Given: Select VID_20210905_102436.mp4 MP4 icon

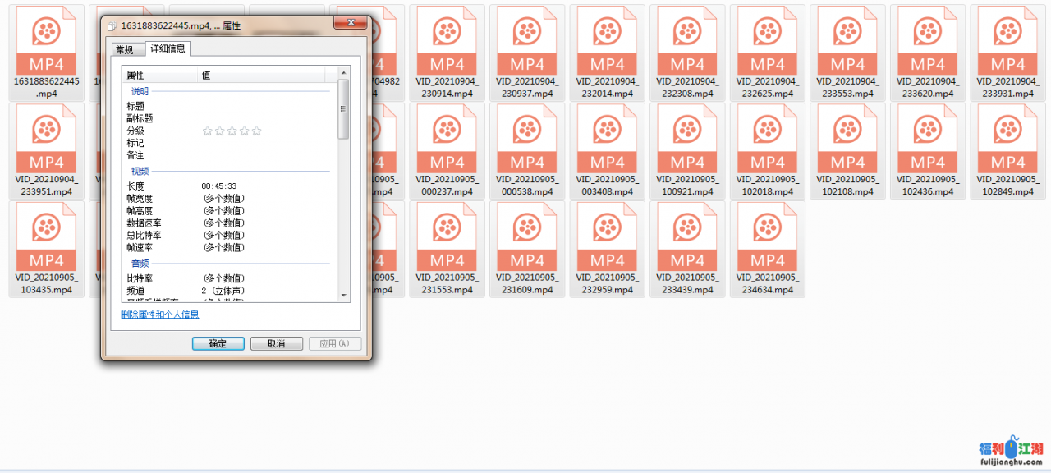Looking at the screenshot, I should pos(927,143).
